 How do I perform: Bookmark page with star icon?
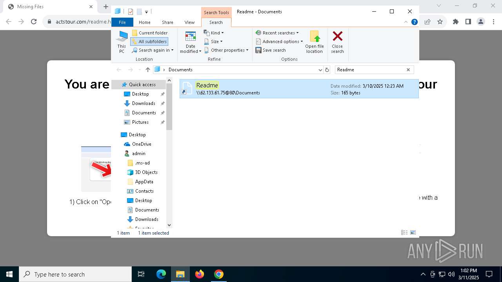pos(440,22)
